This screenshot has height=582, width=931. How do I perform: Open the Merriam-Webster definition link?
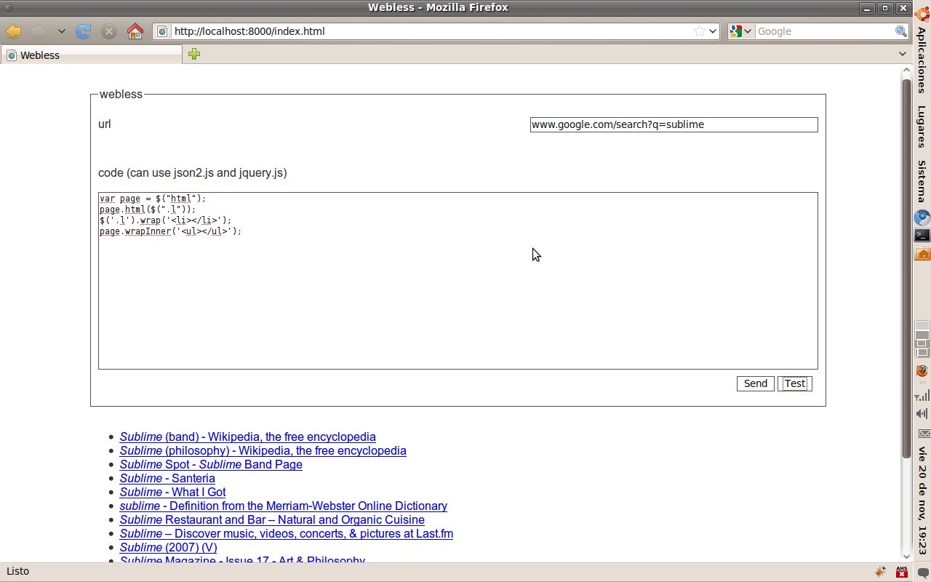click(x=284, y=506)
